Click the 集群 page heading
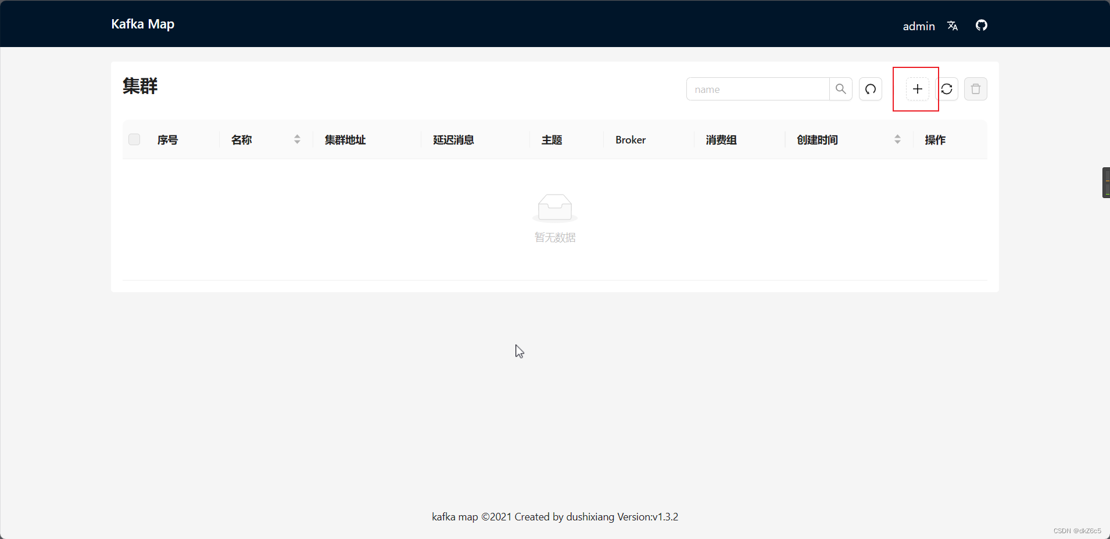The image size is (1110, 539). pos(140,86)
